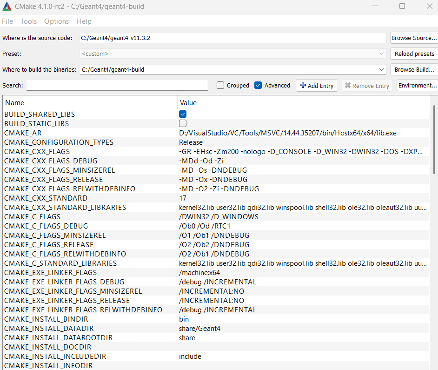438x370 pixels.
Task: Open the File menu
Action: click(x=7, y=21)
